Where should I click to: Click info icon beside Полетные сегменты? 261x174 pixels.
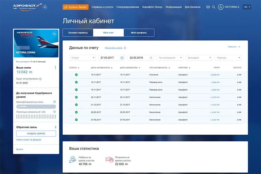[x=55, y=112]
